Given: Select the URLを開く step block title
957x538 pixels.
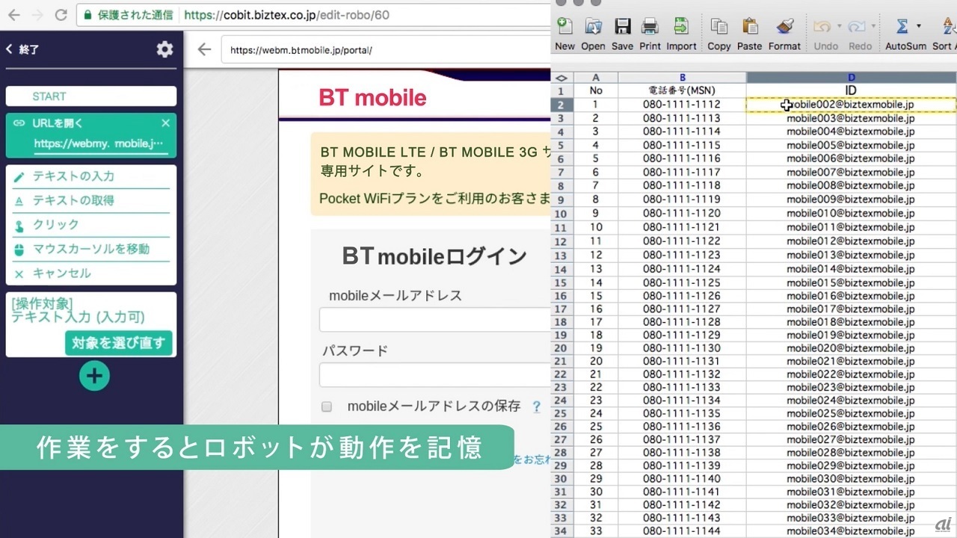Looking at the screenshot, I should coord(58,123).
